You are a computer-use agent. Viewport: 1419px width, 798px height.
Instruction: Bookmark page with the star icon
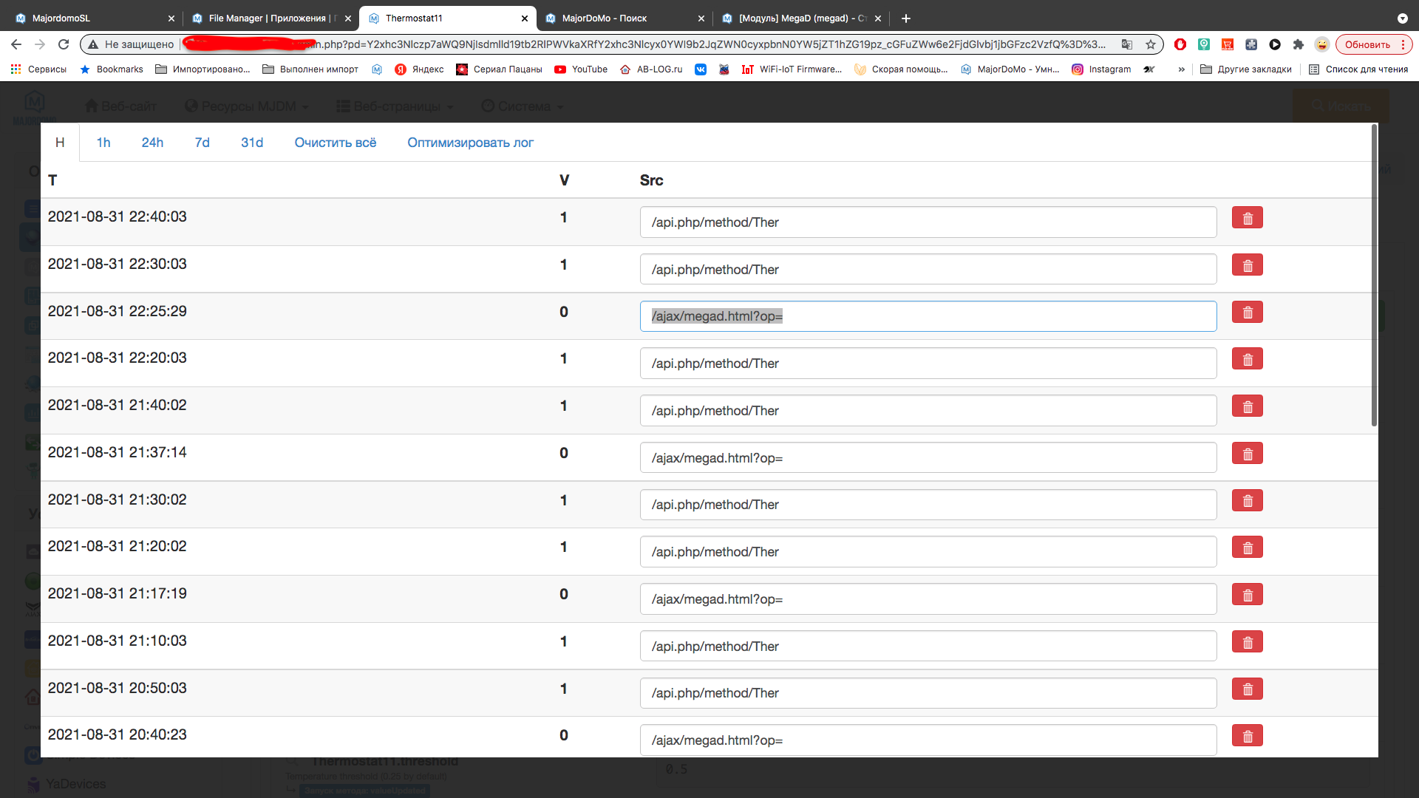point(1151,44)
